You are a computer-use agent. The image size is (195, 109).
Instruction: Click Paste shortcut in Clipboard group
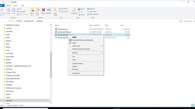point(22,14)
